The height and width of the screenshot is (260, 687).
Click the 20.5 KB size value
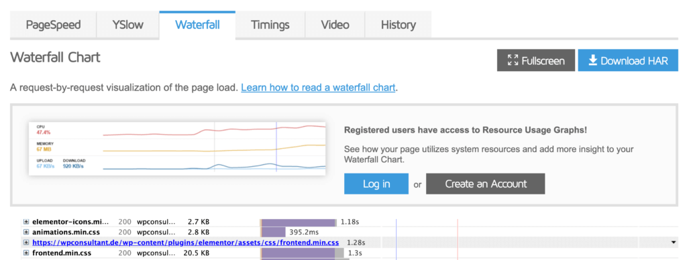pos(197,253)
